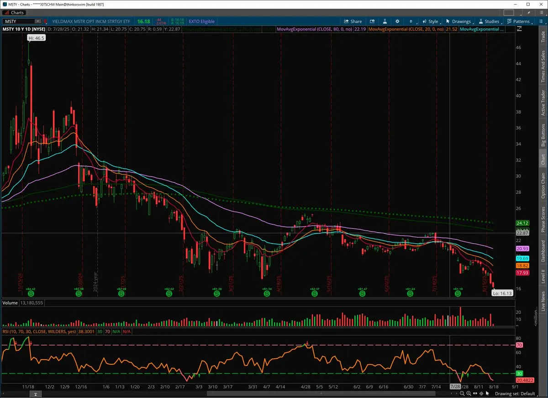Click the Volume study label
The image size is (548, 398).
point(10,303)
